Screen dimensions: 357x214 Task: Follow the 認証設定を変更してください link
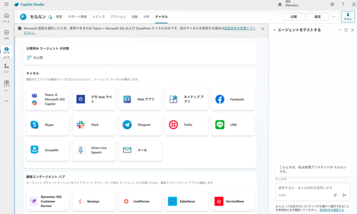(x=240, y=28)
